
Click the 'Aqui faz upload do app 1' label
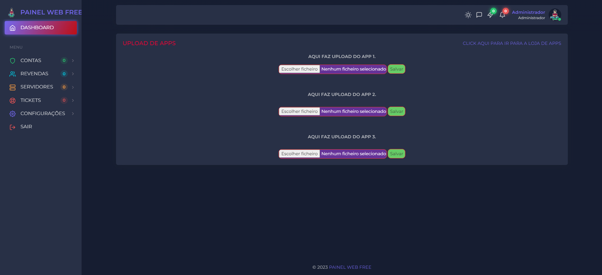pos(342,56)
